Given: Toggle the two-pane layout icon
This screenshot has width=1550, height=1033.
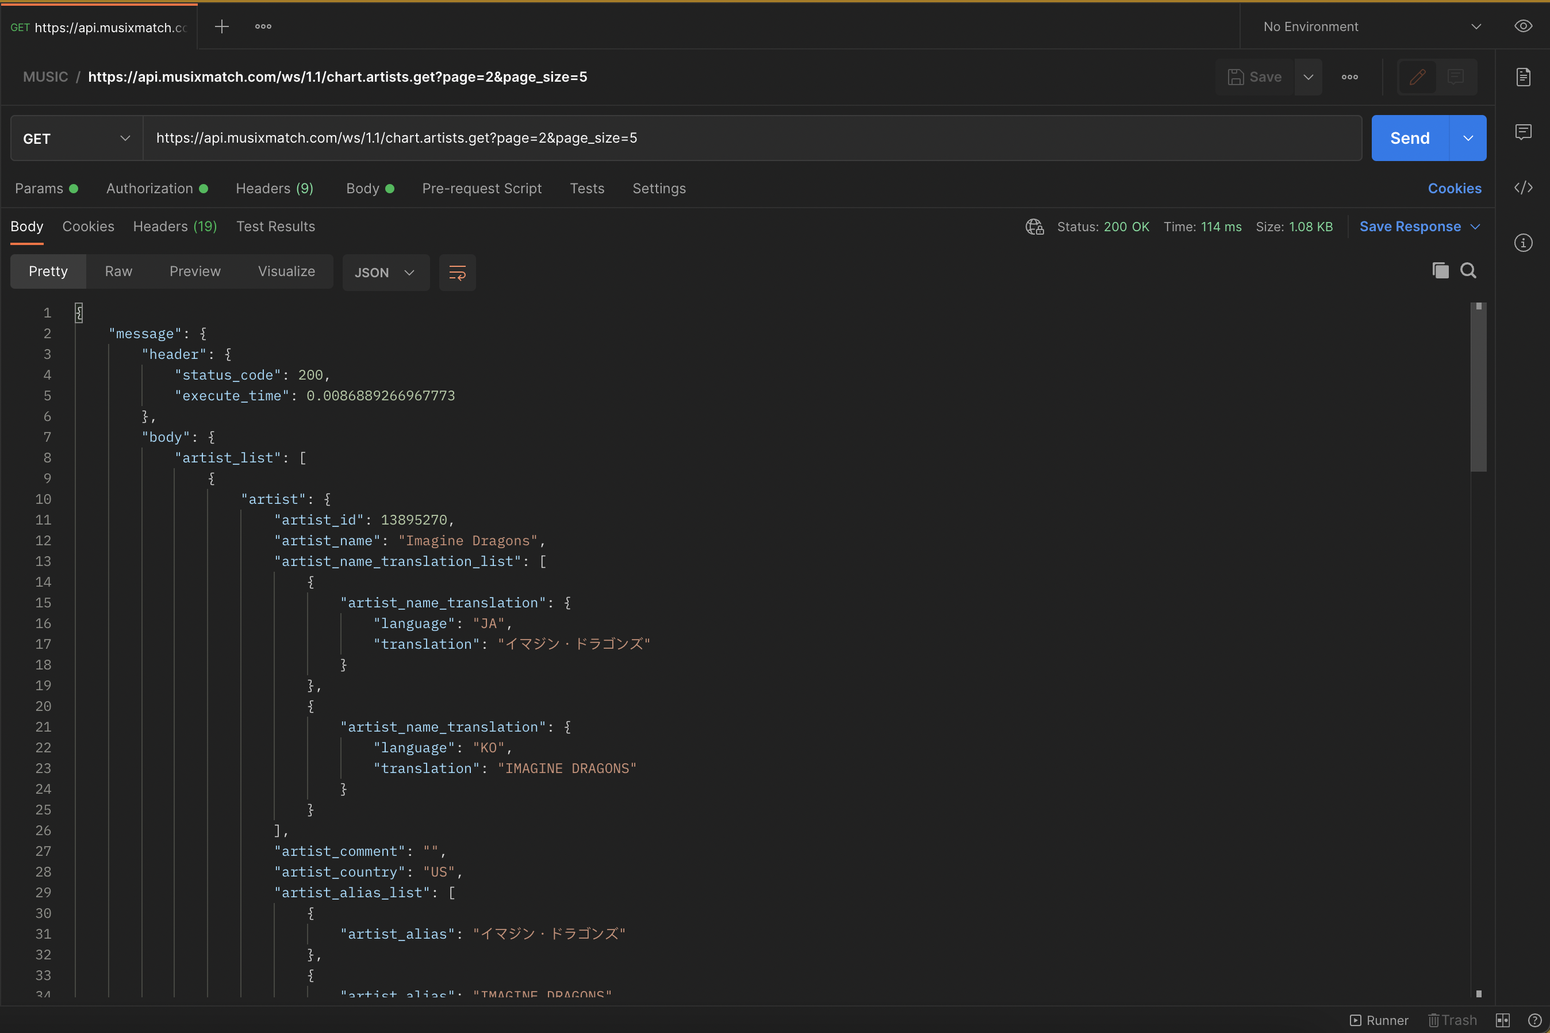Looking at the screenshot, I should tap(1503, 1019).
